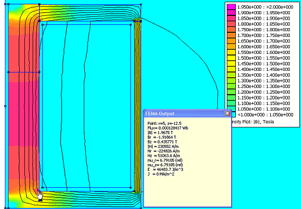The width and height of the screenshot is (301, 209).
Task: Click the Density Plot |B|, Tesla caption
Action: [253, 122]
